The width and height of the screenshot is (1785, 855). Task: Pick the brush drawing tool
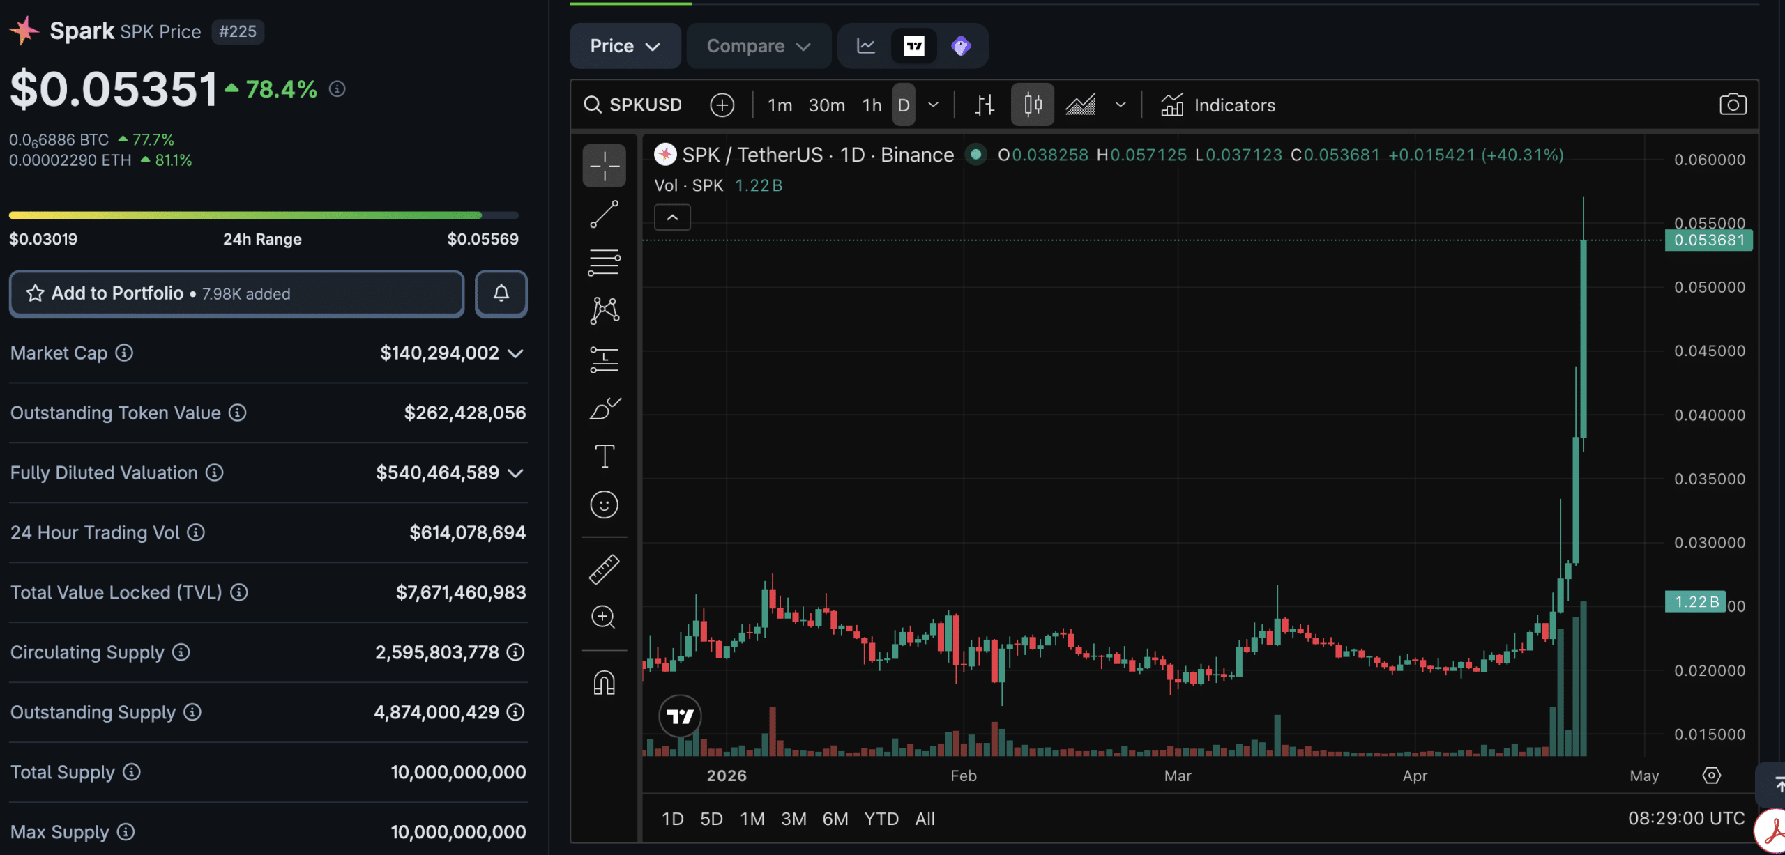tap(604, 408)
